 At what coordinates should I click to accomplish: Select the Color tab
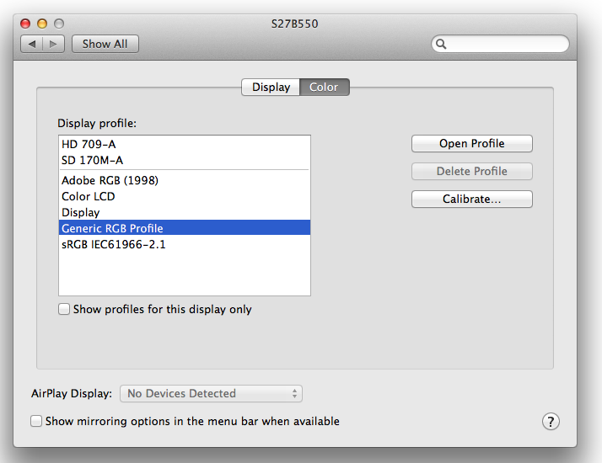point(324,87)
